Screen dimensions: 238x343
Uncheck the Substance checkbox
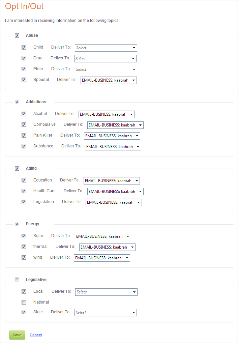(x=24, y=146)
